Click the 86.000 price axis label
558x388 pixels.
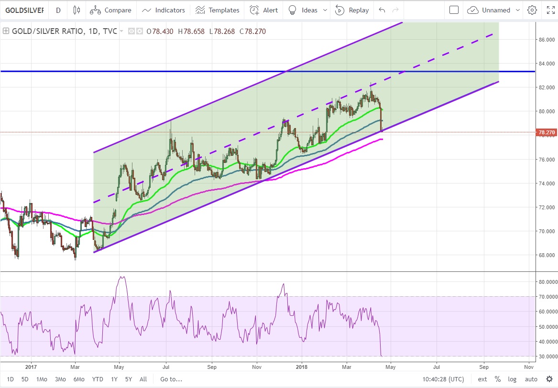click(x=547, y=40)
